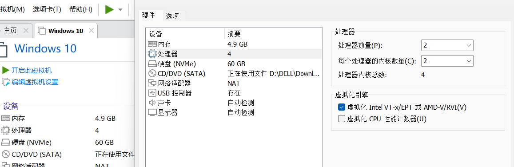Image resolution: width=514 pixels, height=167 pixels.
Task: Open the 帮助(H) menu
Action: 81,9
